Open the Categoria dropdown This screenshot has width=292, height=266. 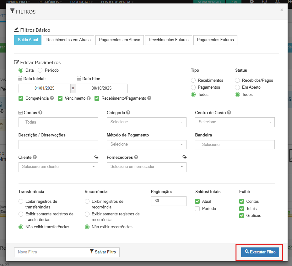[x=146, y=122]
